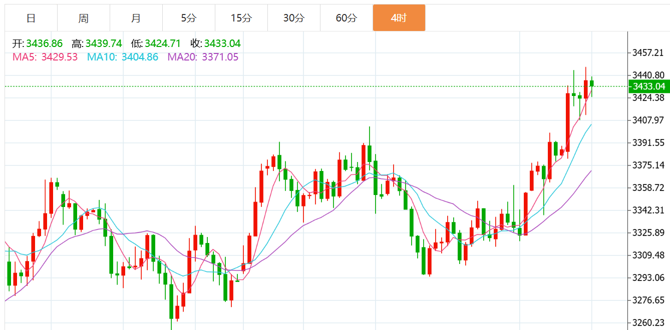The width and height of the screenshot is (670, 330).
Task: Show the 30分 chart tab
Action: (x=294, y=18)
